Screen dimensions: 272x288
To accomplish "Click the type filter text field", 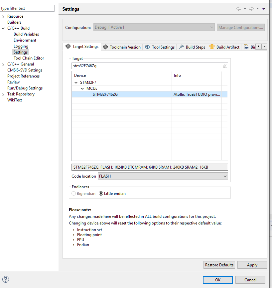I will tap(27, 8).
